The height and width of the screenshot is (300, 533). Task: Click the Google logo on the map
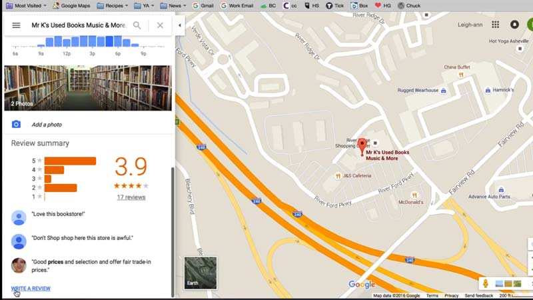[x=362, y=285]
